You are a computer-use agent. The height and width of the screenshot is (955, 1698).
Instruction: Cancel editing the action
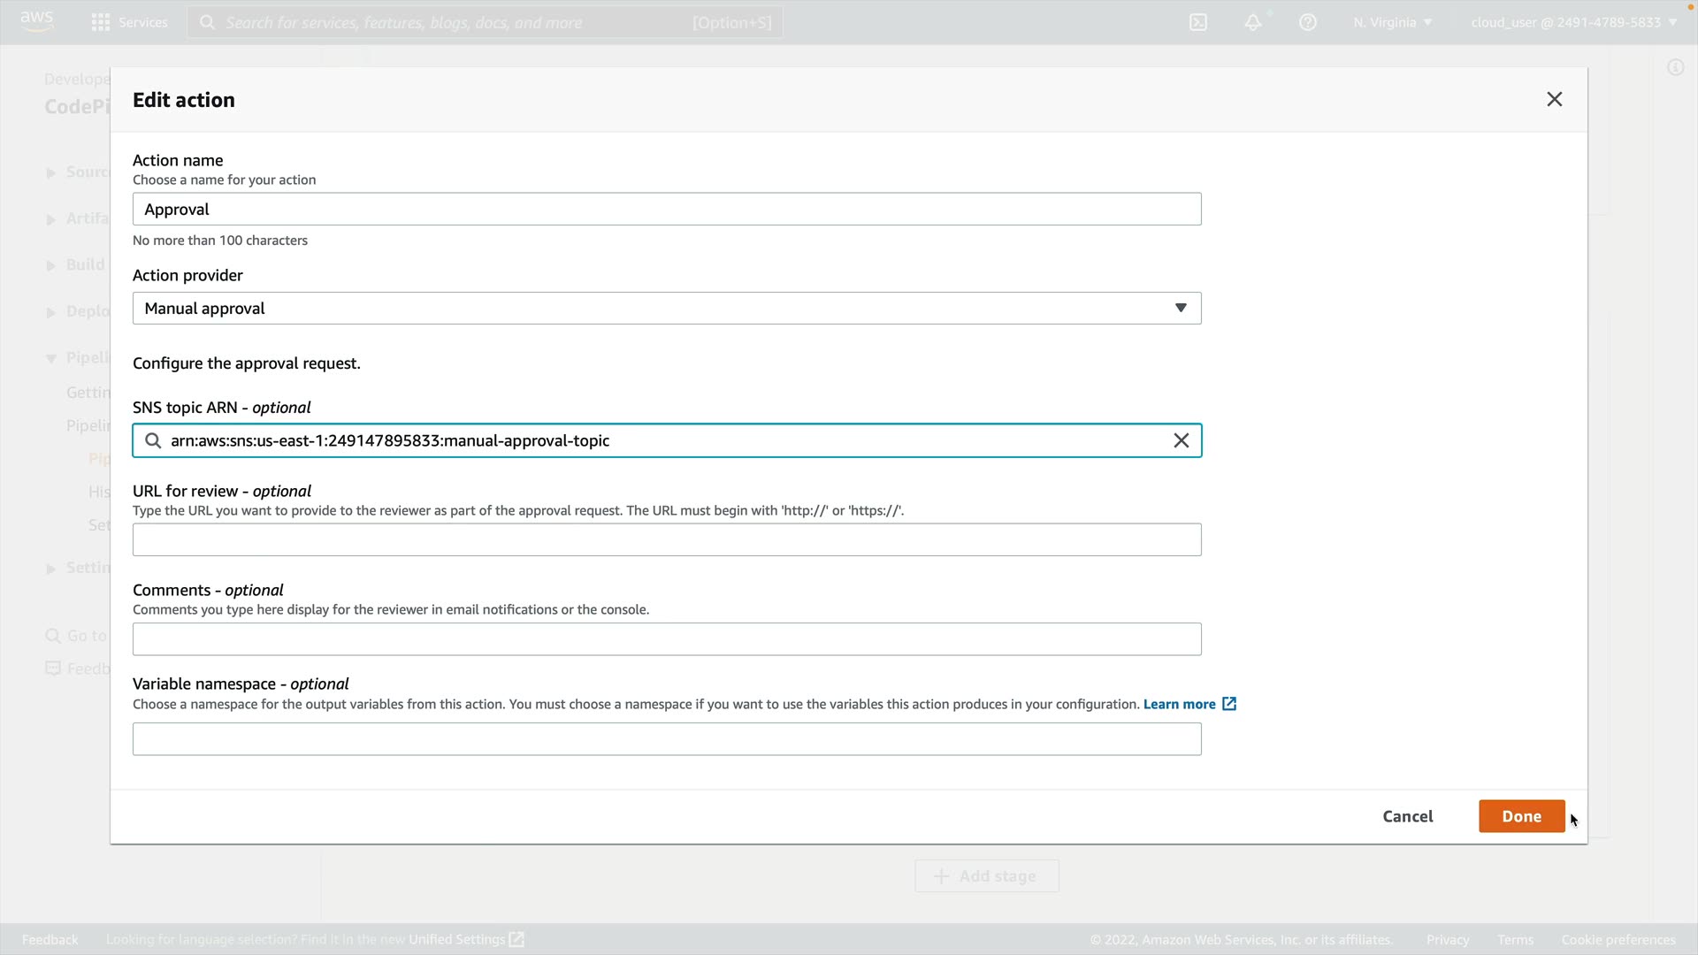click(x=1407, y=816)
